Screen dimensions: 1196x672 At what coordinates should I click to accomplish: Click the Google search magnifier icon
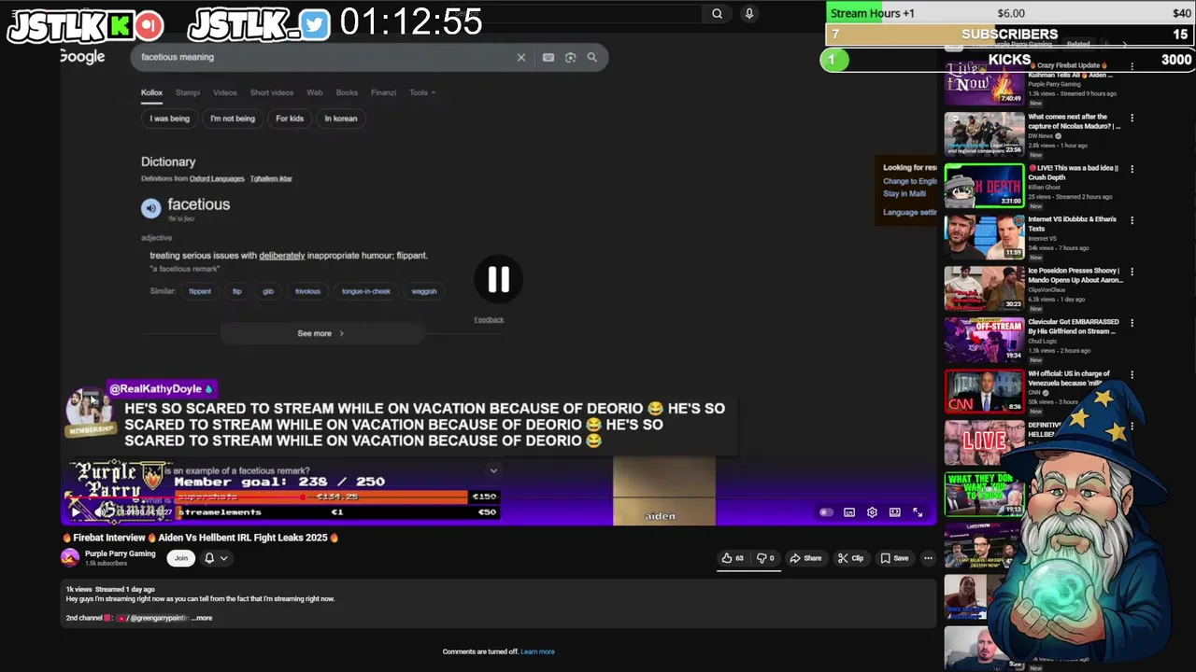point(591,57)
